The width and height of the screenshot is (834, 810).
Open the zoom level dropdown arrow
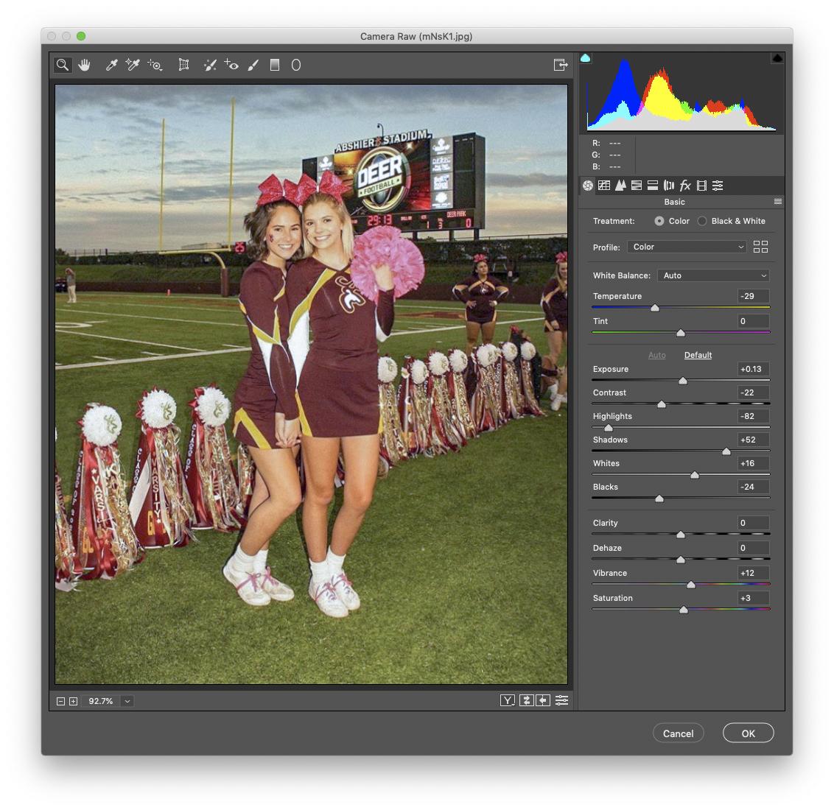(127, 702)
